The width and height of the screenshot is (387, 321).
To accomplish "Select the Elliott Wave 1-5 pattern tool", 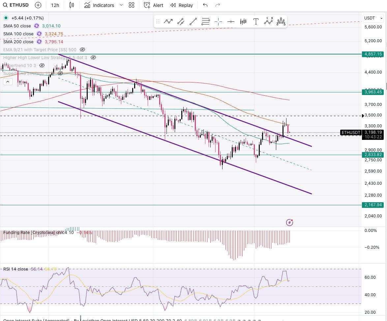I will click(269, 21).
